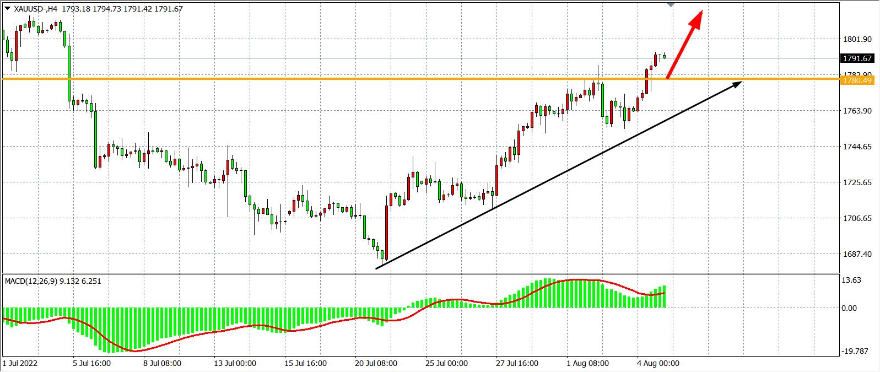This screenshot has height=372, width=880.
Task: Click the 4 Aug 00:00 date label
Action: (x=658, y=363)
